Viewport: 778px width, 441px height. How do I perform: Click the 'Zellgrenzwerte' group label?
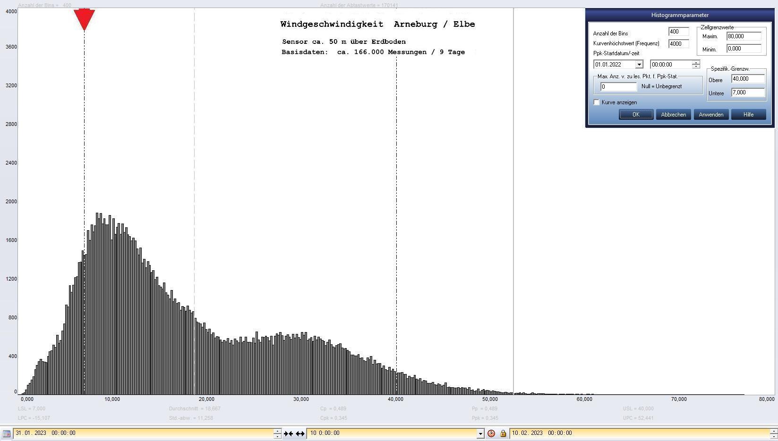717,27
